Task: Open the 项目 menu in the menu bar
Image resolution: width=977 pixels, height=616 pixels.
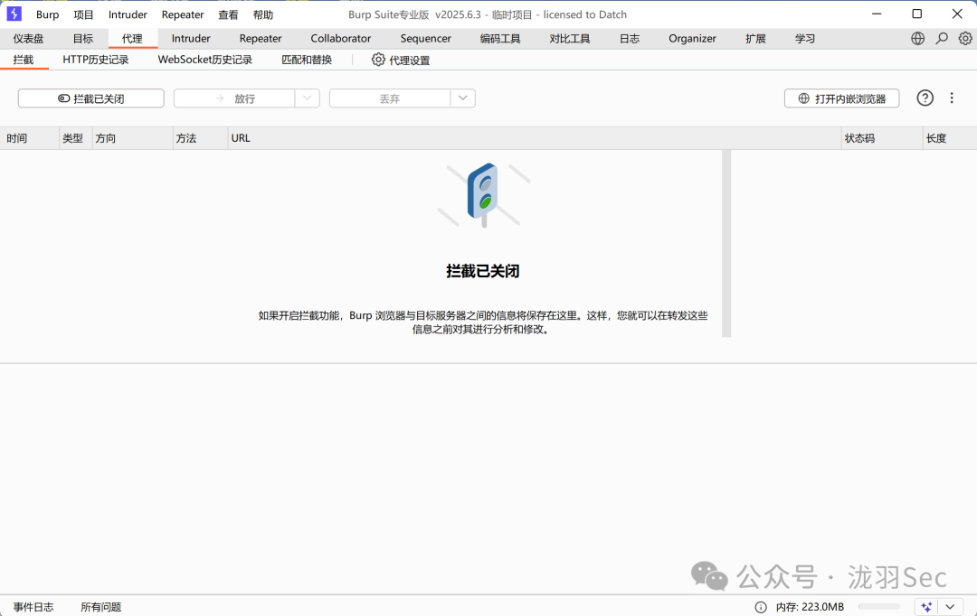Action: 83,14
